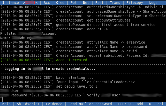Select the Instance selector in top bar
This screenshot has width=166, height=106.
point(20,3)
